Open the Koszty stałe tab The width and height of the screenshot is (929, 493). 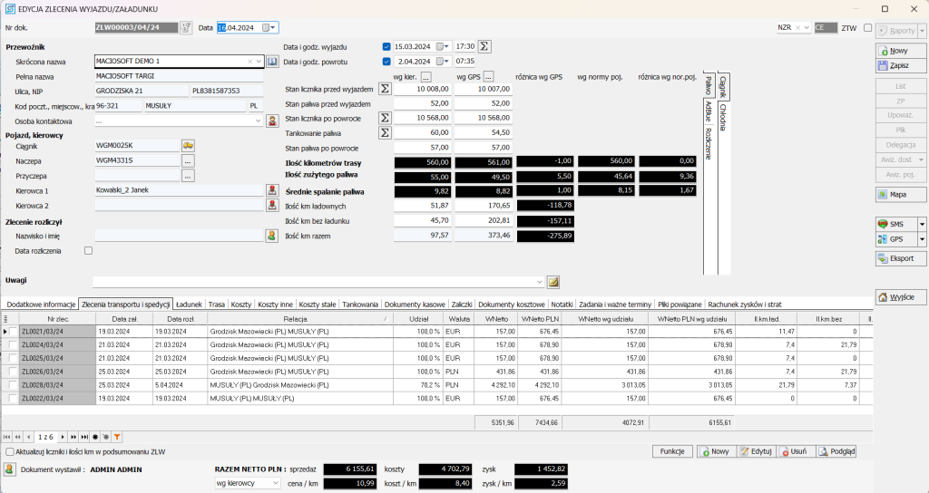[318, 304]
